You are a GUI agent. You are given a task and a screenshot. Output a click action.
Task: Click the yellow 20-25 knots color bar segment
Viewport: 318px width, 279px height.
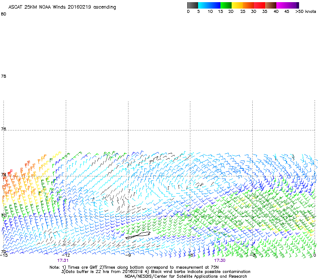pyautogui.click(x=237, y=5)
